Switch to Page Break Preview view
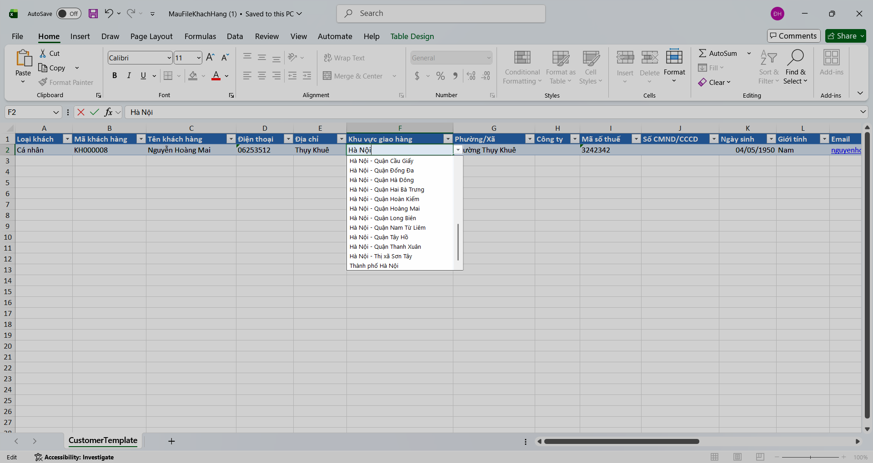Screen dimensions: 873x463 click(x=760, y=457)
